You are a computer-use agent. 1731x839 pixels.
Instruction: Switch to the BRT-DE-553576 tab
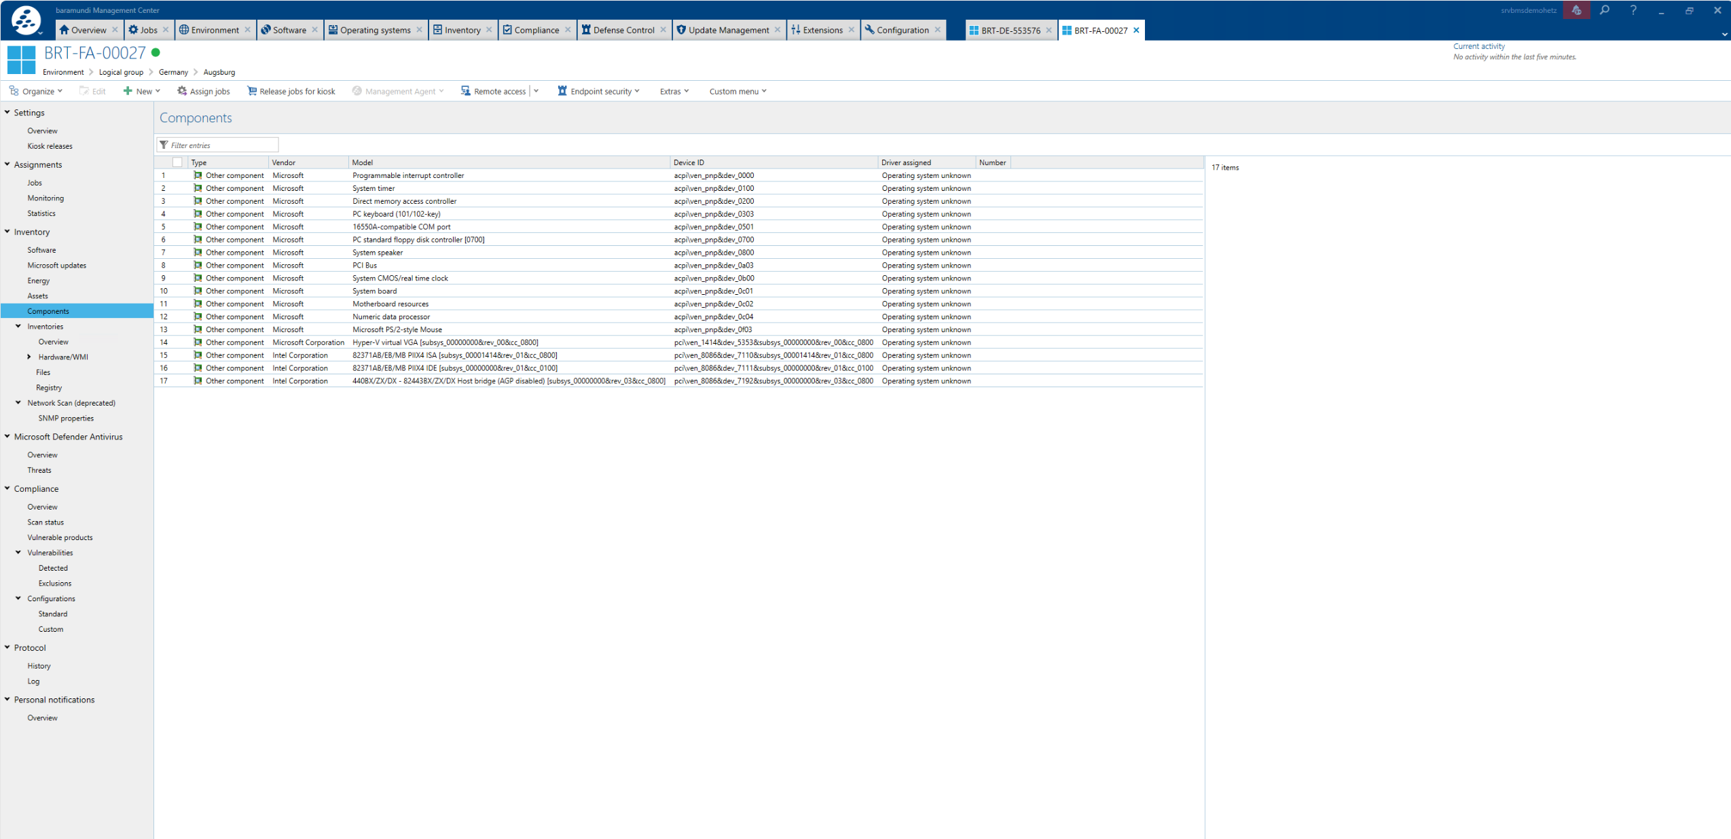pyautogui.click(x=1010, y=31)
